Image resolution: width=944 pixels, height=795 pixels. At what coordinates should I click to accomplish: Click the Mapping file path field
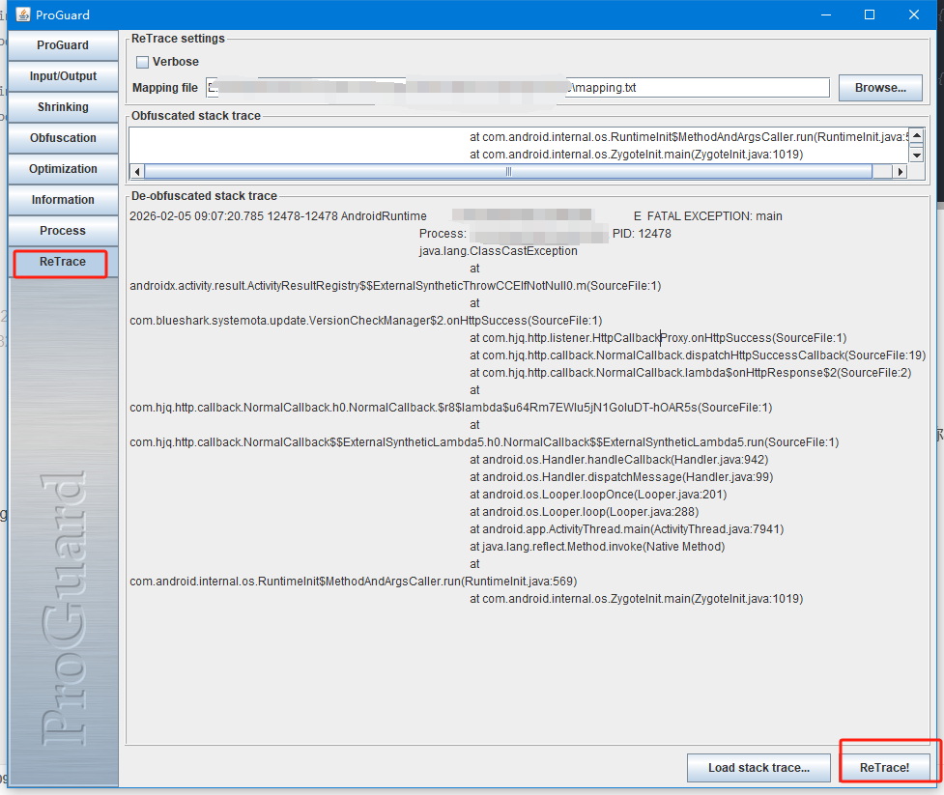[x=518, y=88]
